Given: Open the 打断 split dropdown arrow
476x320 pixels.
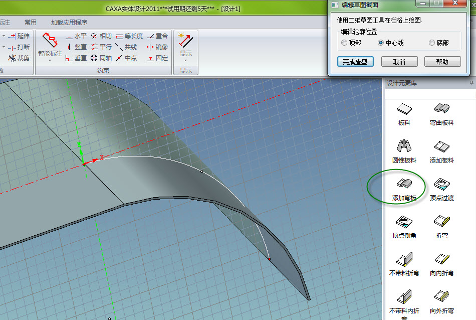Looking at the screenshot, I should (x=4, y=47).
